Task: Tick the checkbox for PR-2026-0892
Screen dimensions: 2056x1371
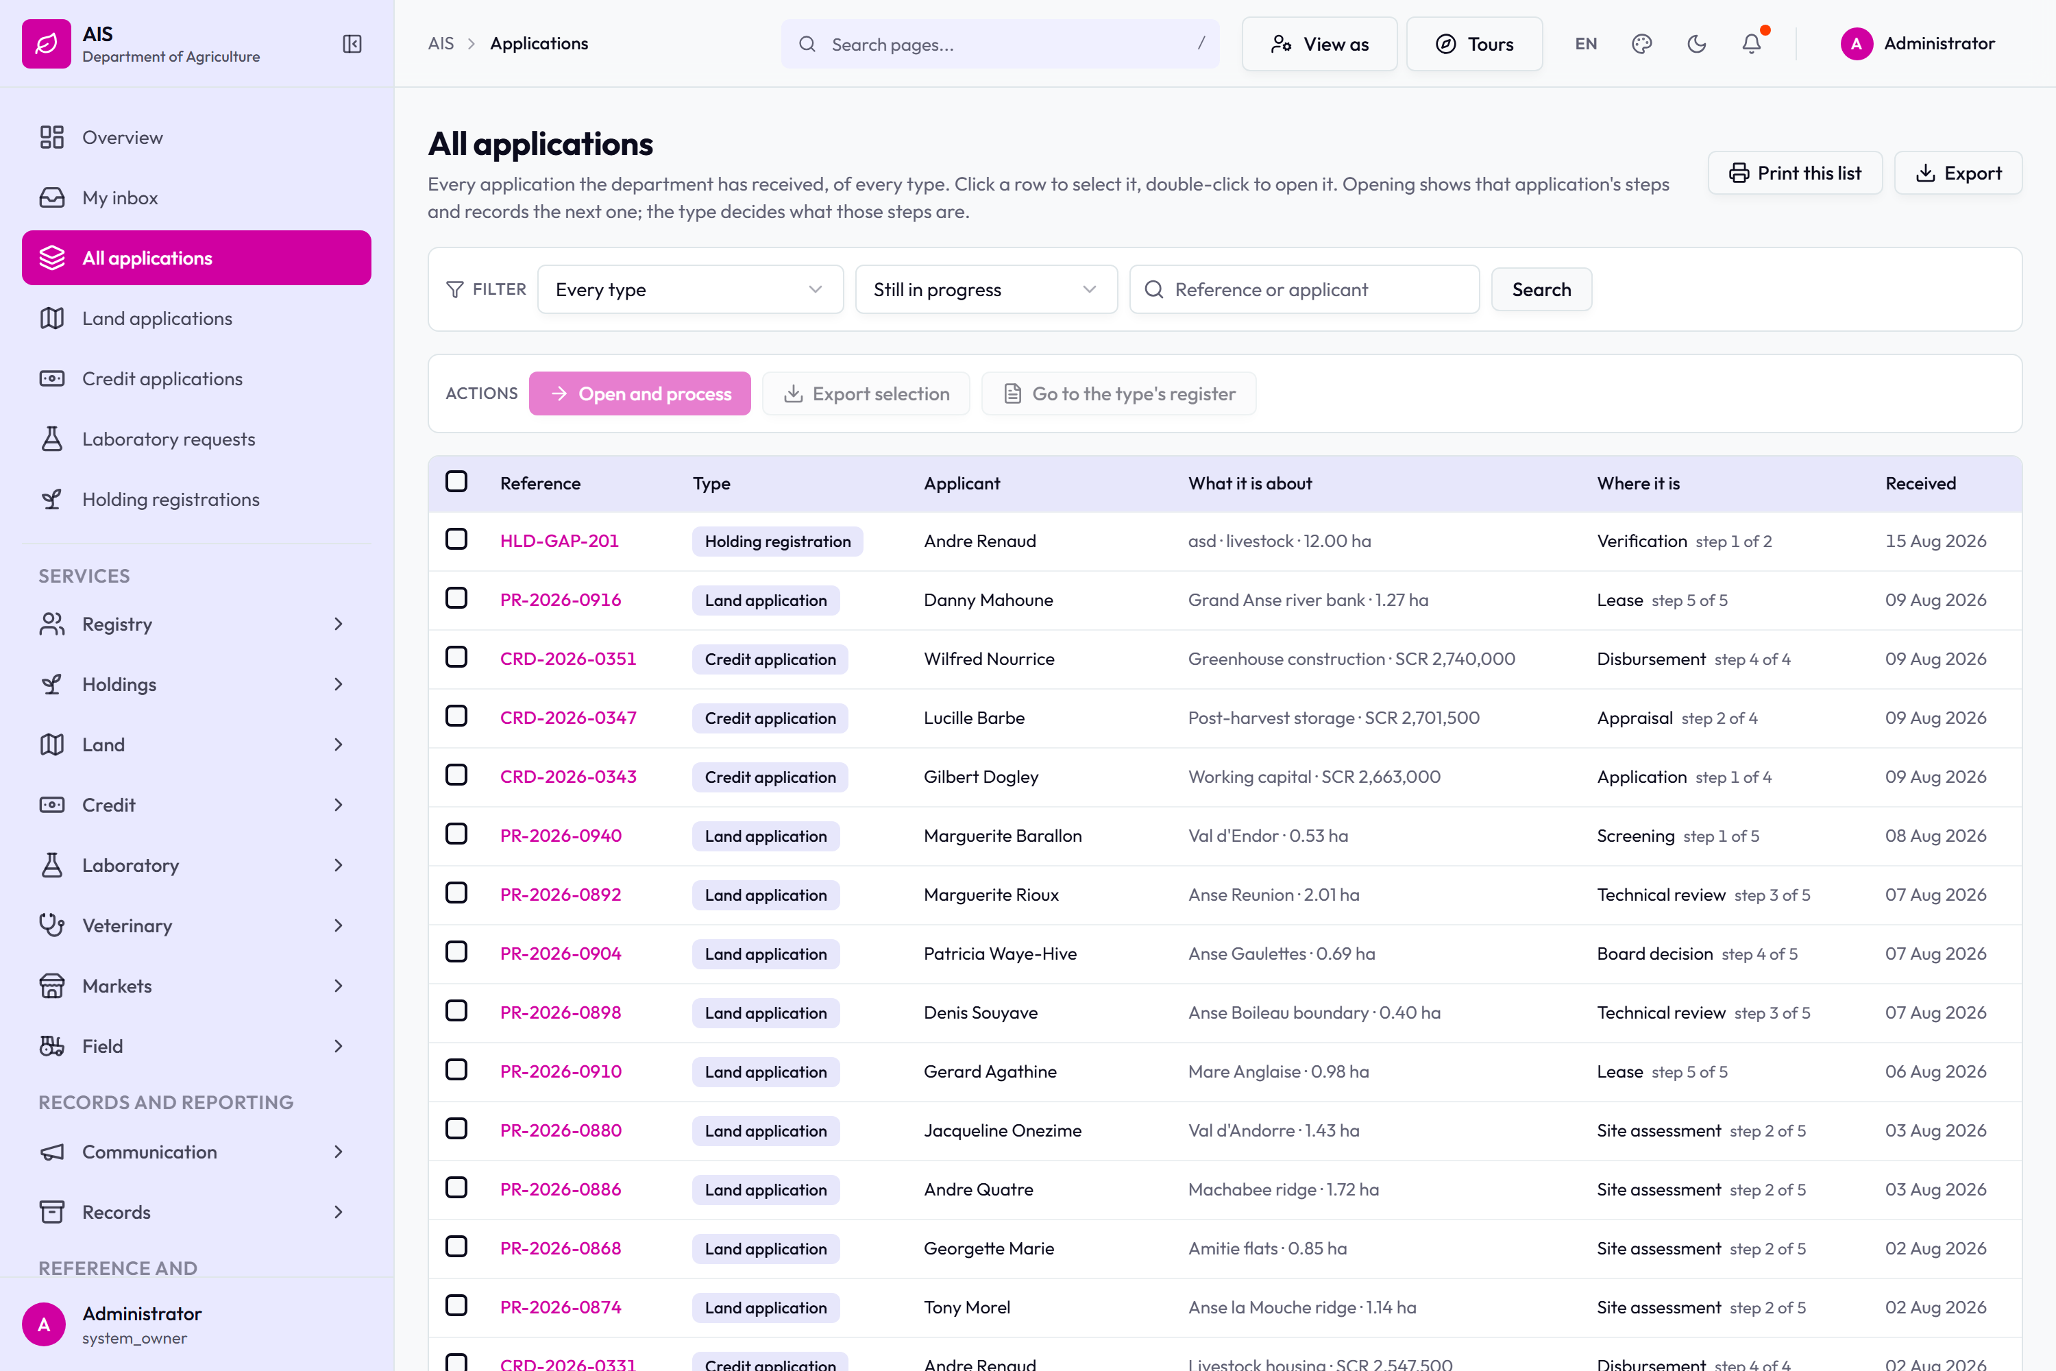Action: coord(456,893)
